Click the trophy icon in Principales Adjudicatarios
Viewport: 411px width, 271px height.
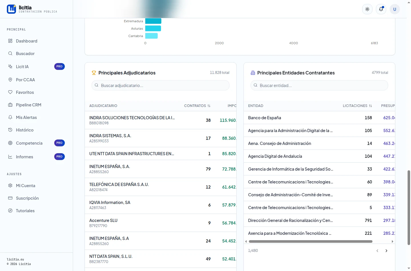click(94, 73)
